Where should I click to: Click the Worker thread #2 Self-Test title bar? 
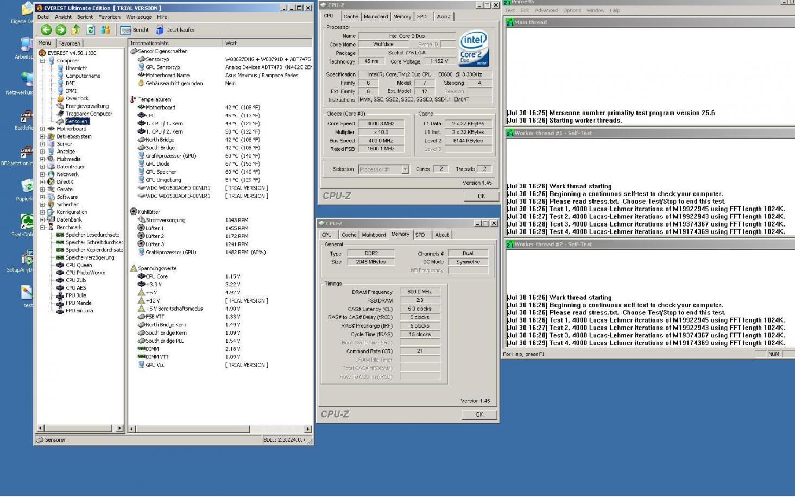click(649, 244)
